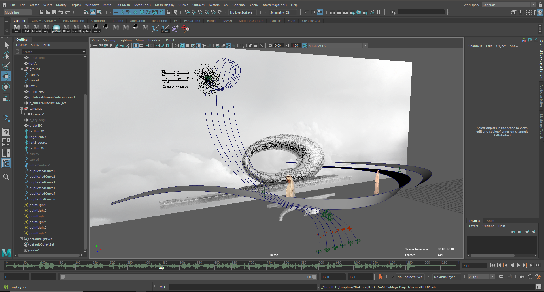Toggle the playback loop mode
The image size is (544, 292).
click(x=501, y=277)
